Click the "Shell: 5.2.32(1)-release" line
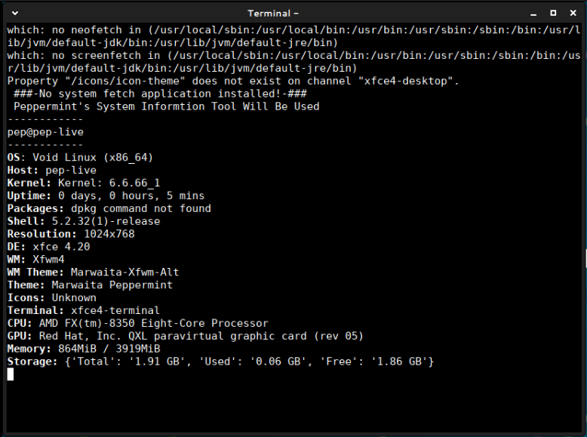 pos(83,221)
